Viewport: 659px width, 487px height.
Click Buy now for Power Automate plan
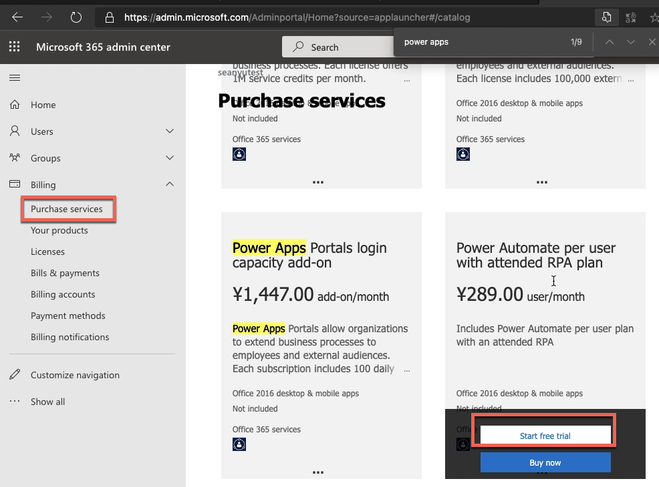[x=545, y=463]
